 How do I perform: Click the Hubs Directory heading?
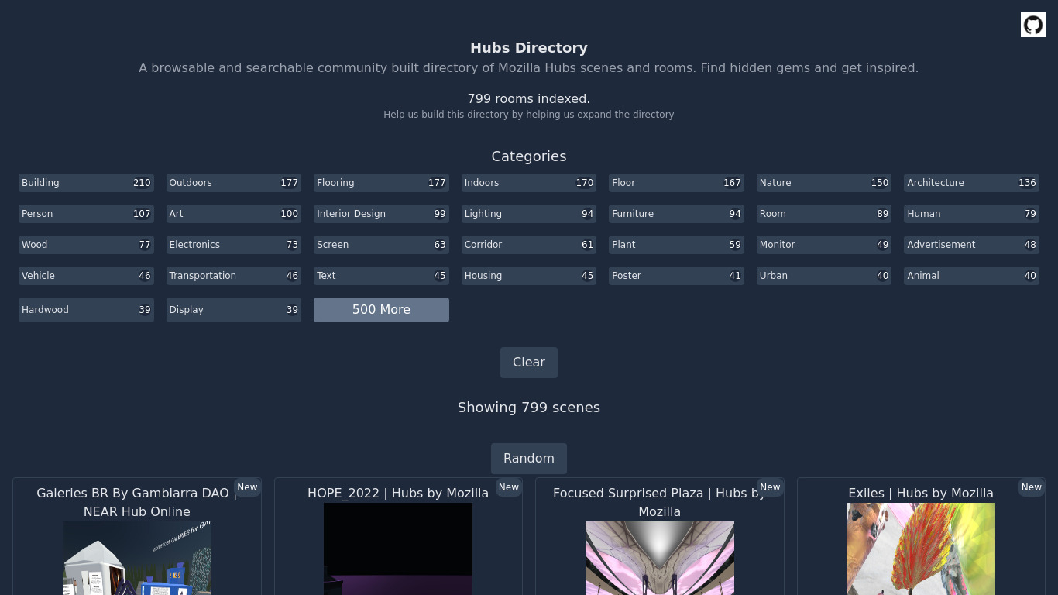(x=529, y=48)
